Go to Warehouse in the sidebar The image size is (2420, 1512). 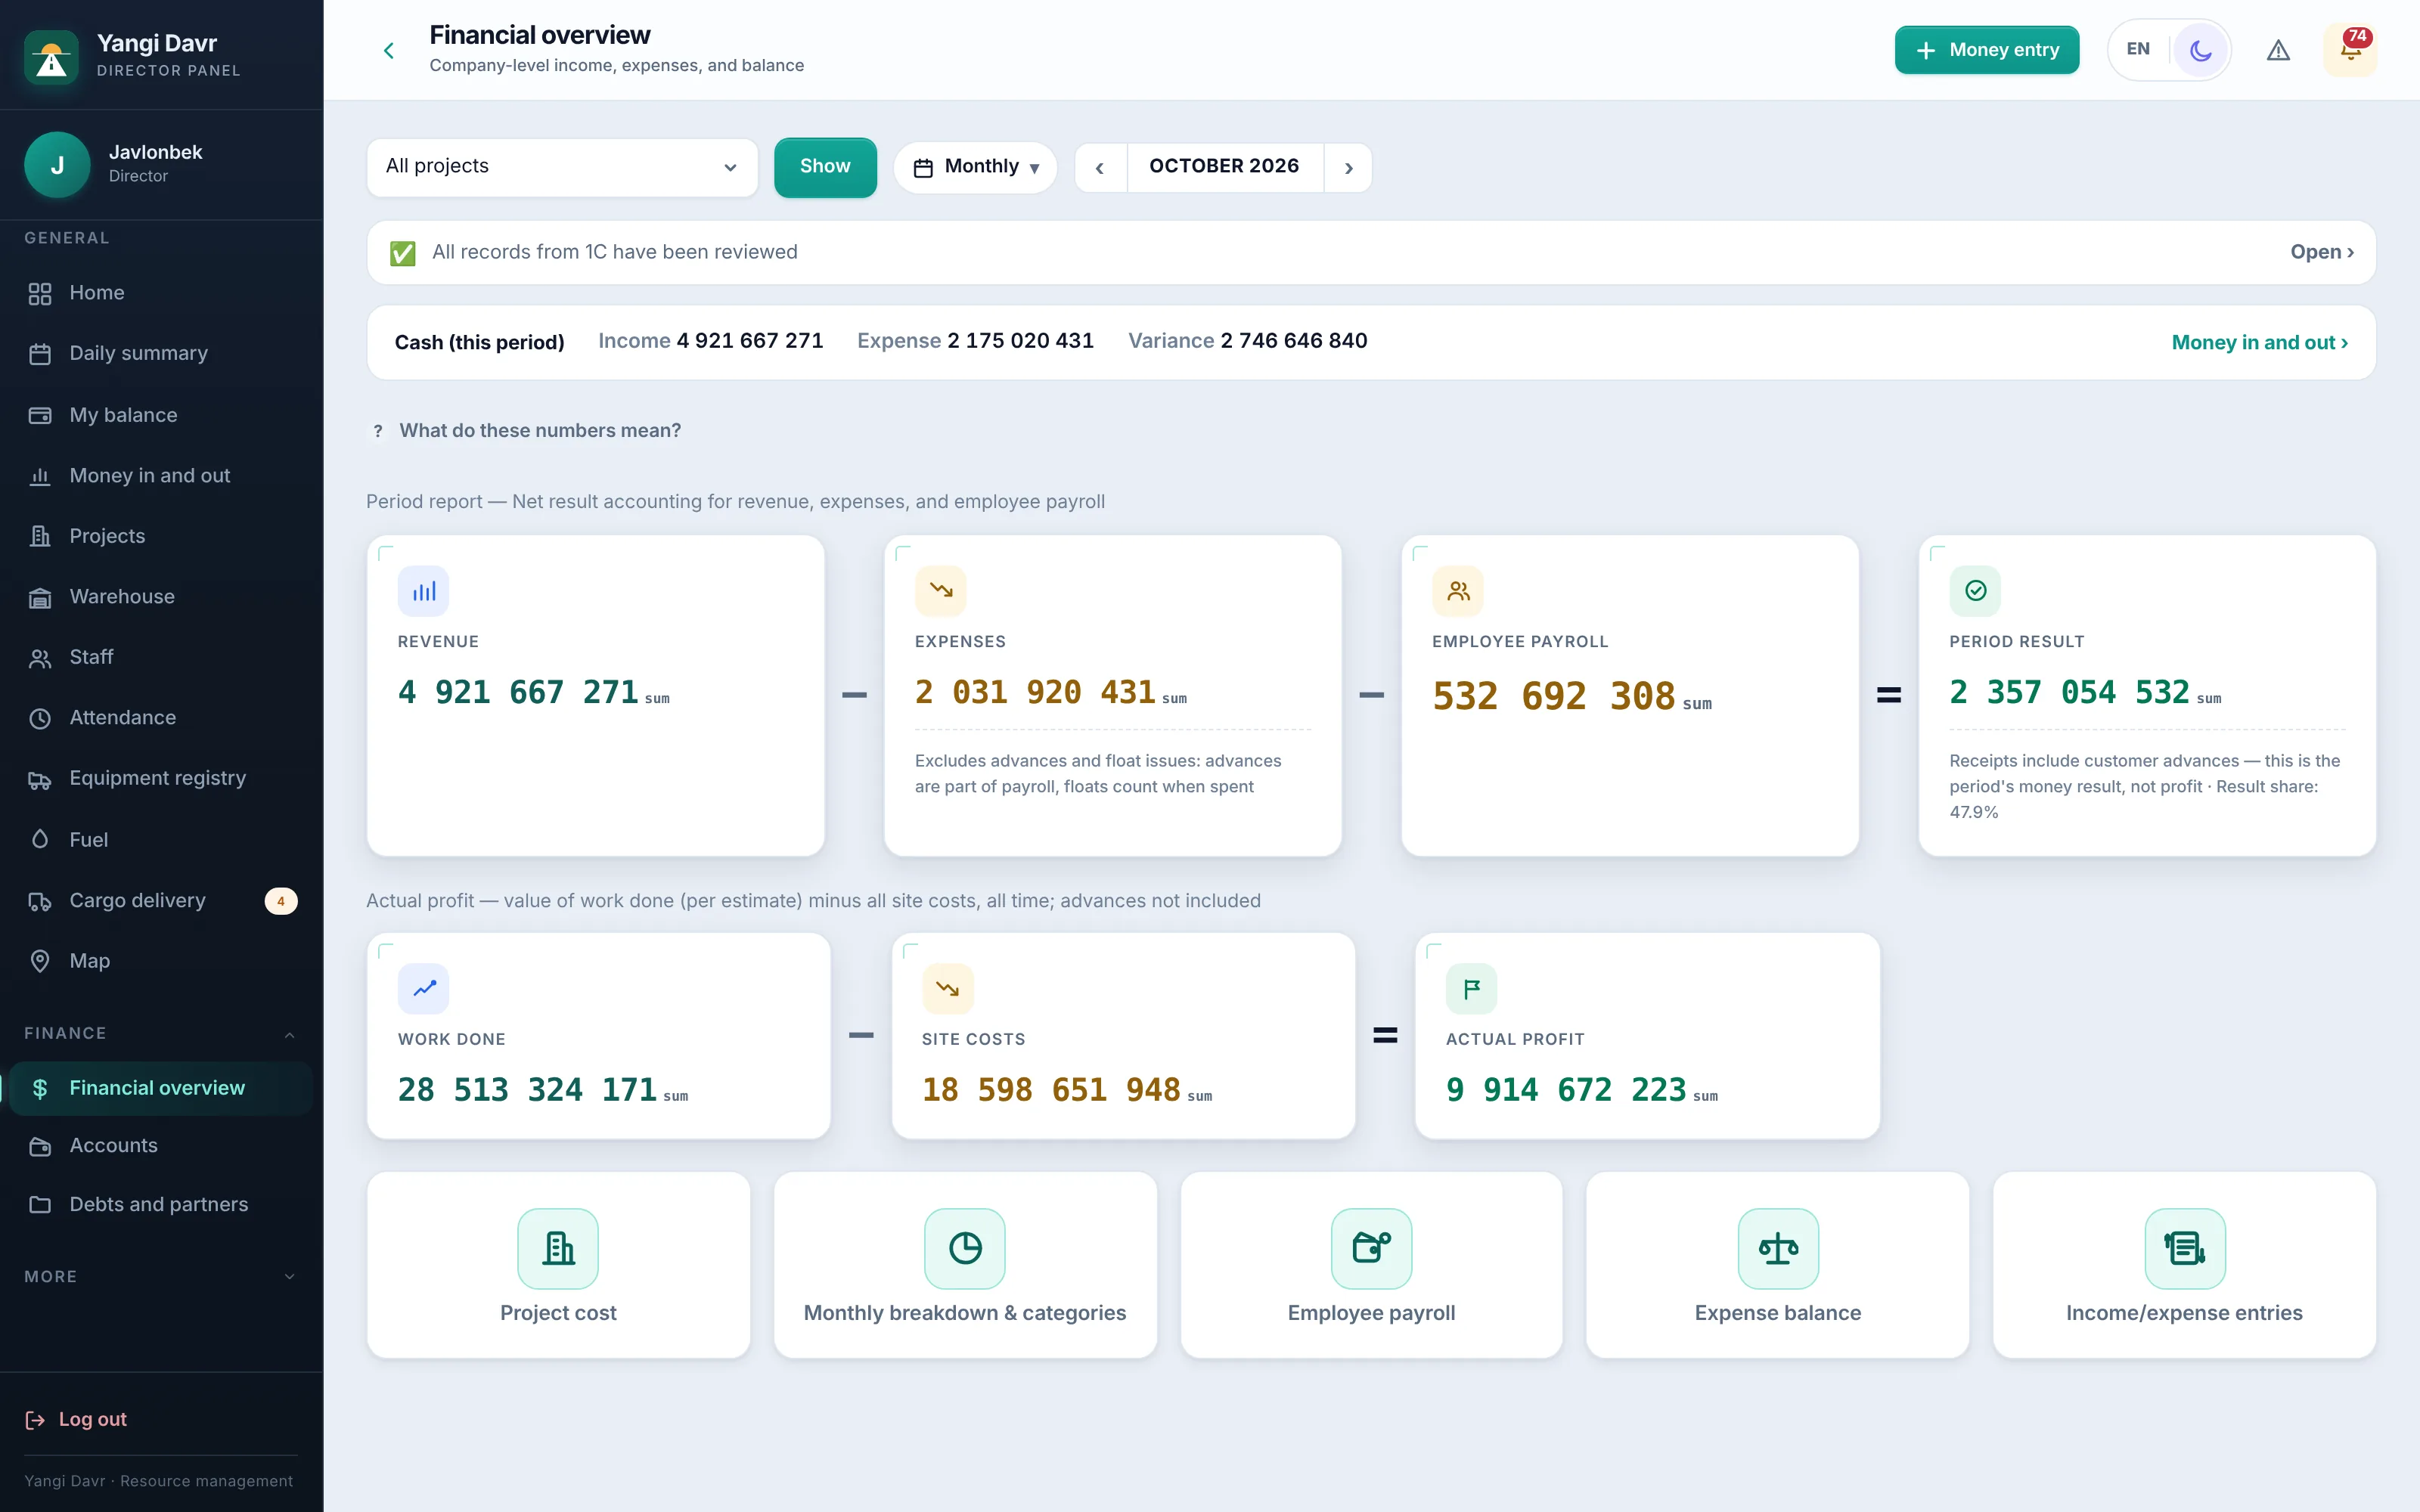point(161,596)
